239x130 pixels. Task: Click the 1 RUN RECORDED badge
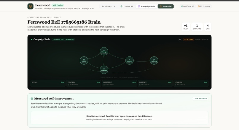[200, 99]
